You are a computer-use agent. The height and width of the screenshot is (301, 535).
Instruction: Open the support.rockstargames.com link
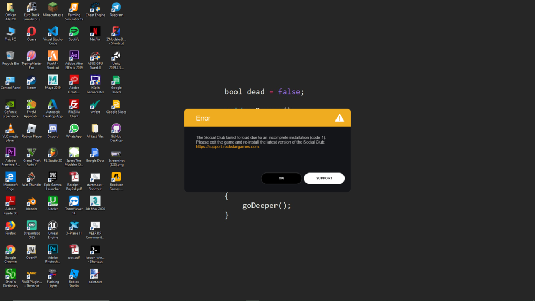[227, 147]
